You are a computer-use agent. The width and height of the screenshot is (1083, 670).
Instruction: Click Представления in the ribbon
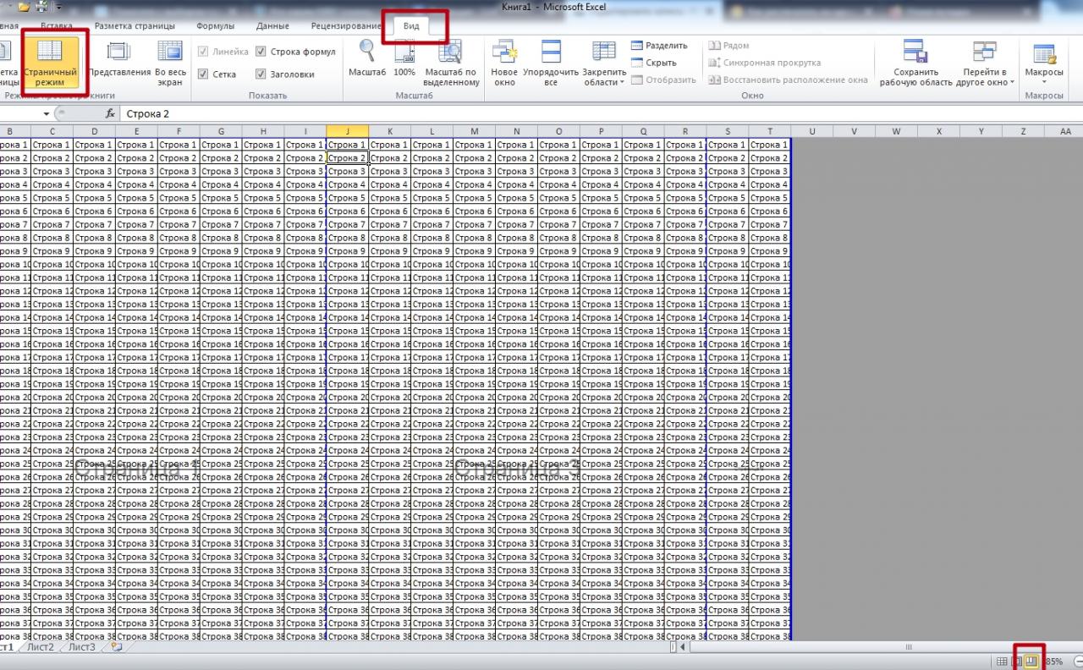pos(118,61)
